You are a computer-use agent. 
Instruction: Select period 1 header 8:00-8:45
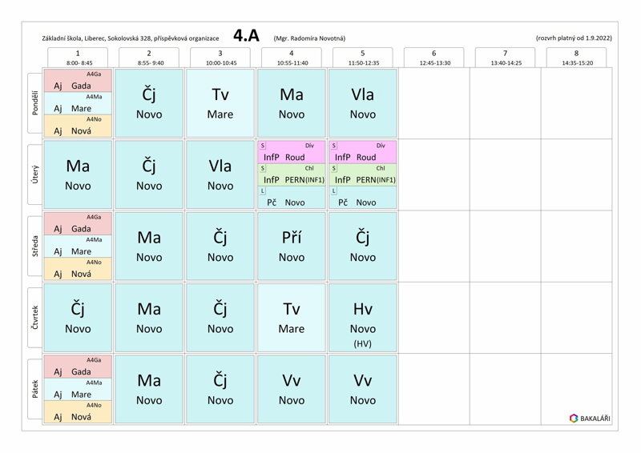tap(78, 57)
